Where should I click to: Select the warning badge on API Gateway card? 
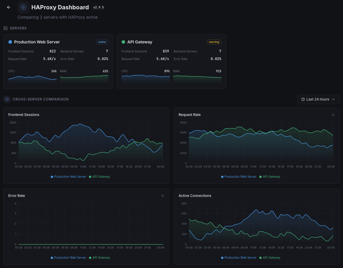[x=214, y=42]
